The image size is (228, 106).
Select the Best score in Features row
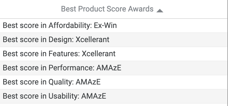click(114, 54)
